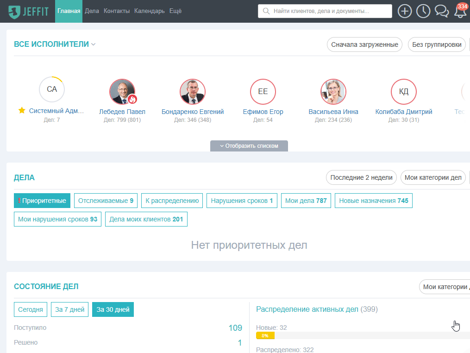Image resolution: width=470 pixels, height=353 pixels.
Task: Click the Мои дела 787 filter button
Action: click(306, 201)
